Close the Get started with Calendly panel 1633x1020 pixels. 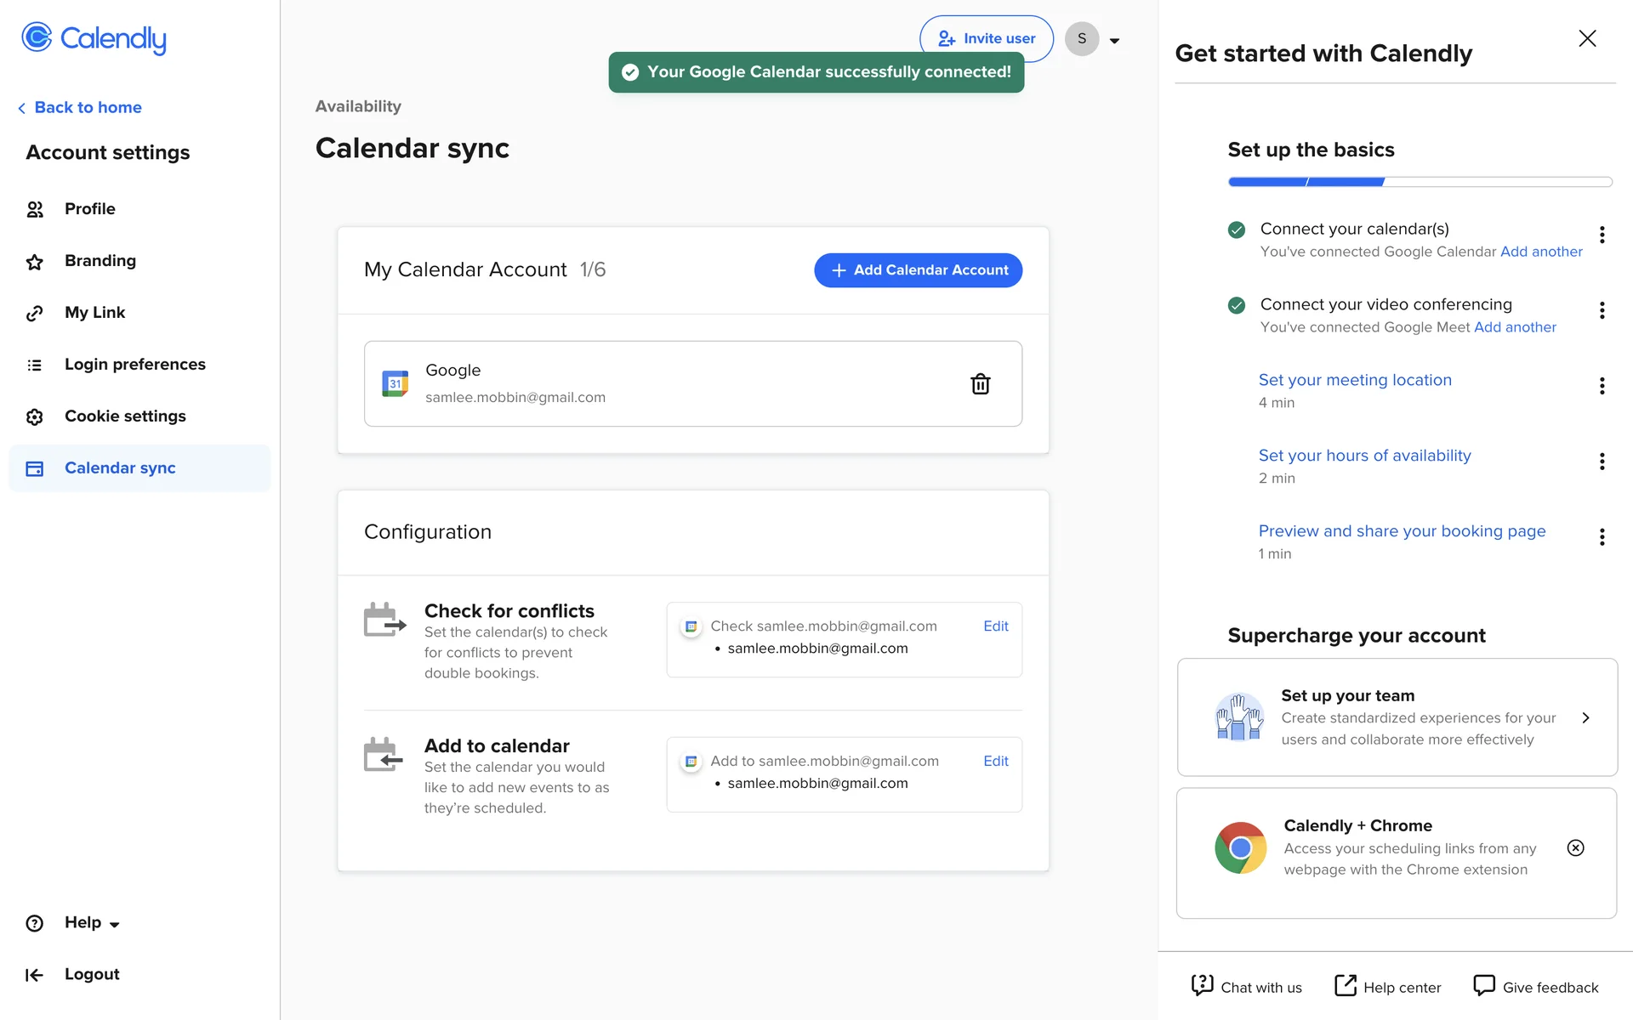1586,38
